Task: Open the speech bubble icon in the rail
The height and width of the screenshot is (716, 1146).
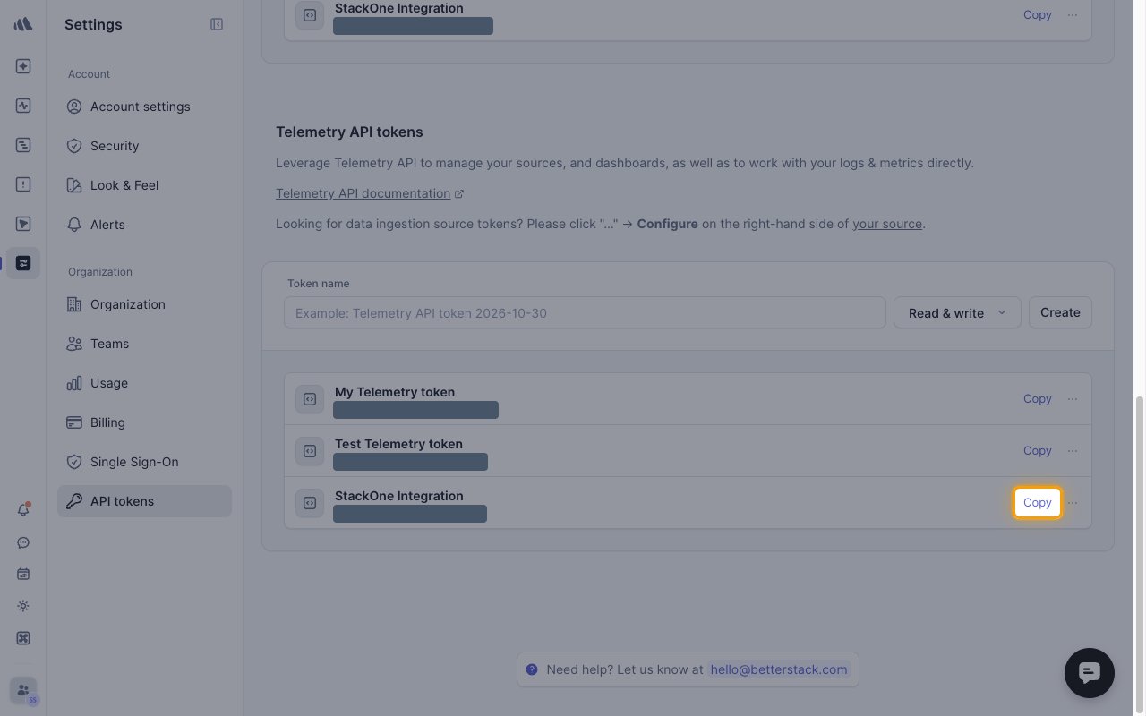Action: (x=23, y=542)
